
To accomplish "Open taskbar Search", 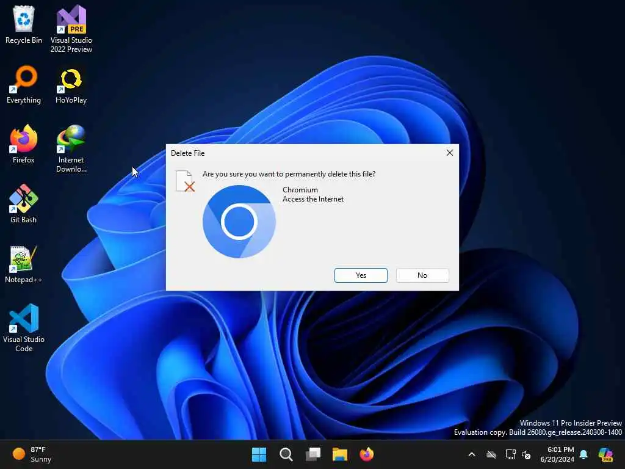I will (x=286, y=454).
